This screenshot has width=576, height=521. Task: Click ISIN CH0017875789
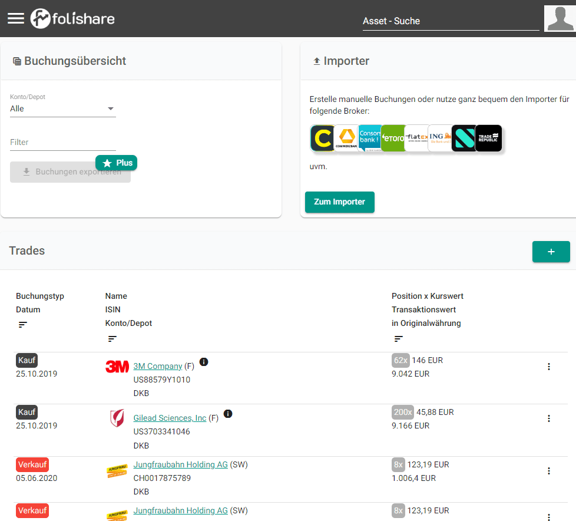pos(162,478)
